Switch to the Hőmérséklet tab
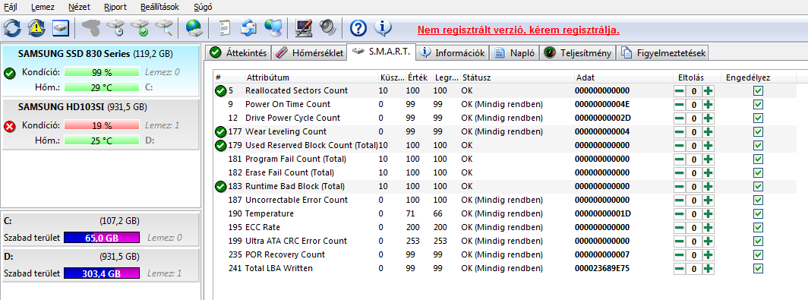Image resolution: width=808 pixels, height=300 pixels. (308, 53)
